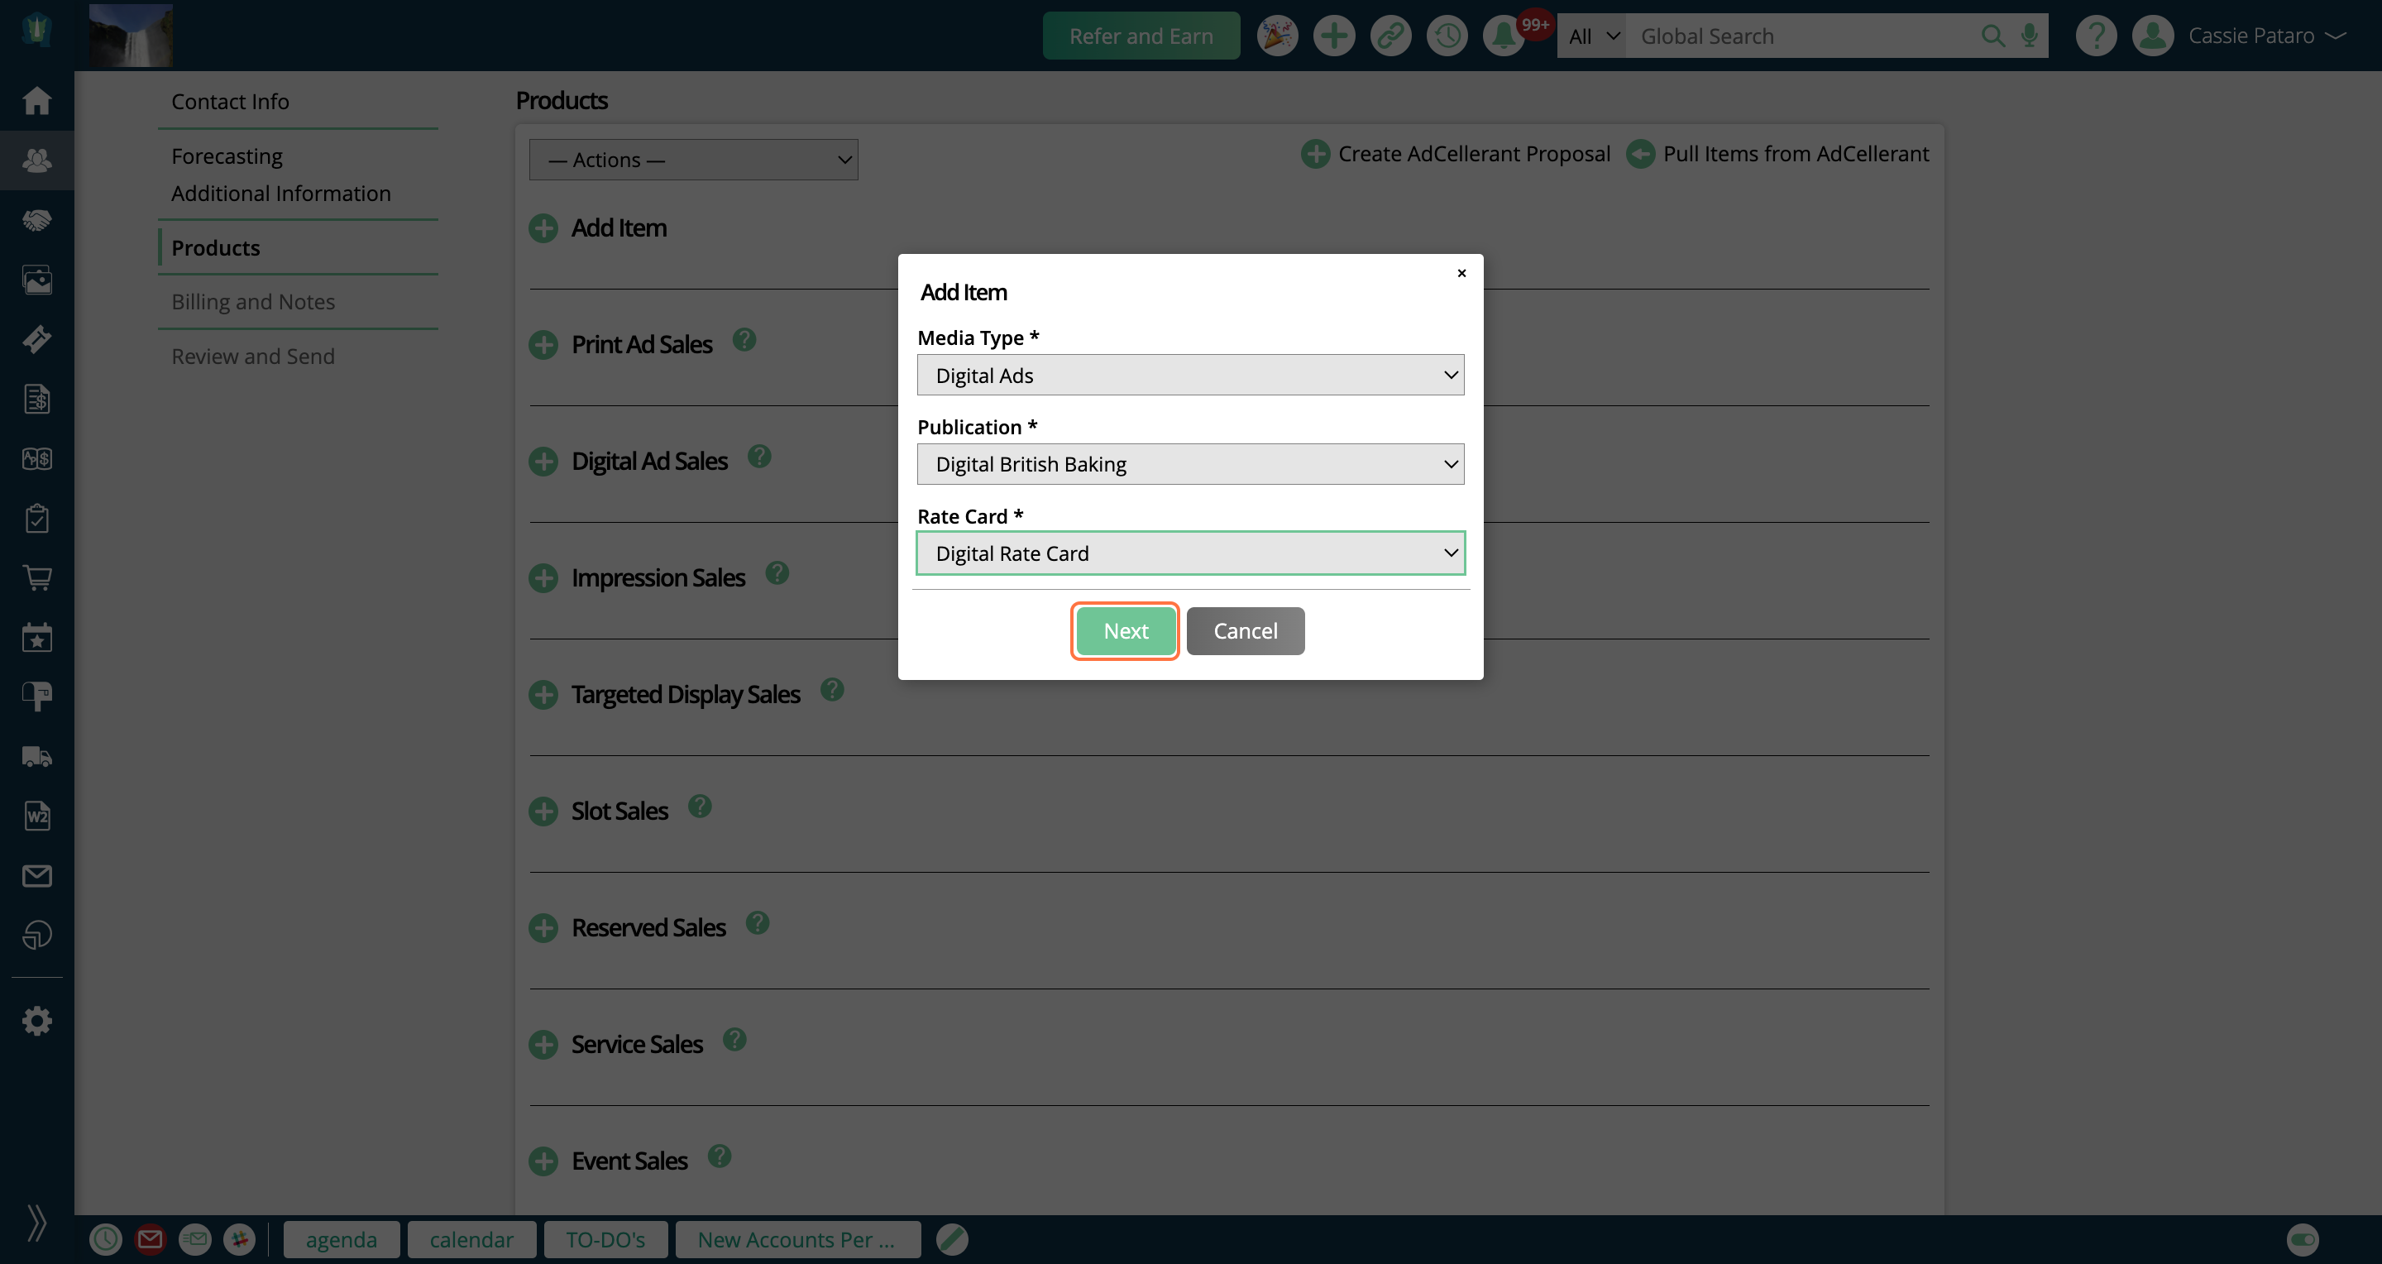The height and width of the screenshot is (1264, 2382).
Task: Close the Add Item dialog
Action: pos(1461,273)
